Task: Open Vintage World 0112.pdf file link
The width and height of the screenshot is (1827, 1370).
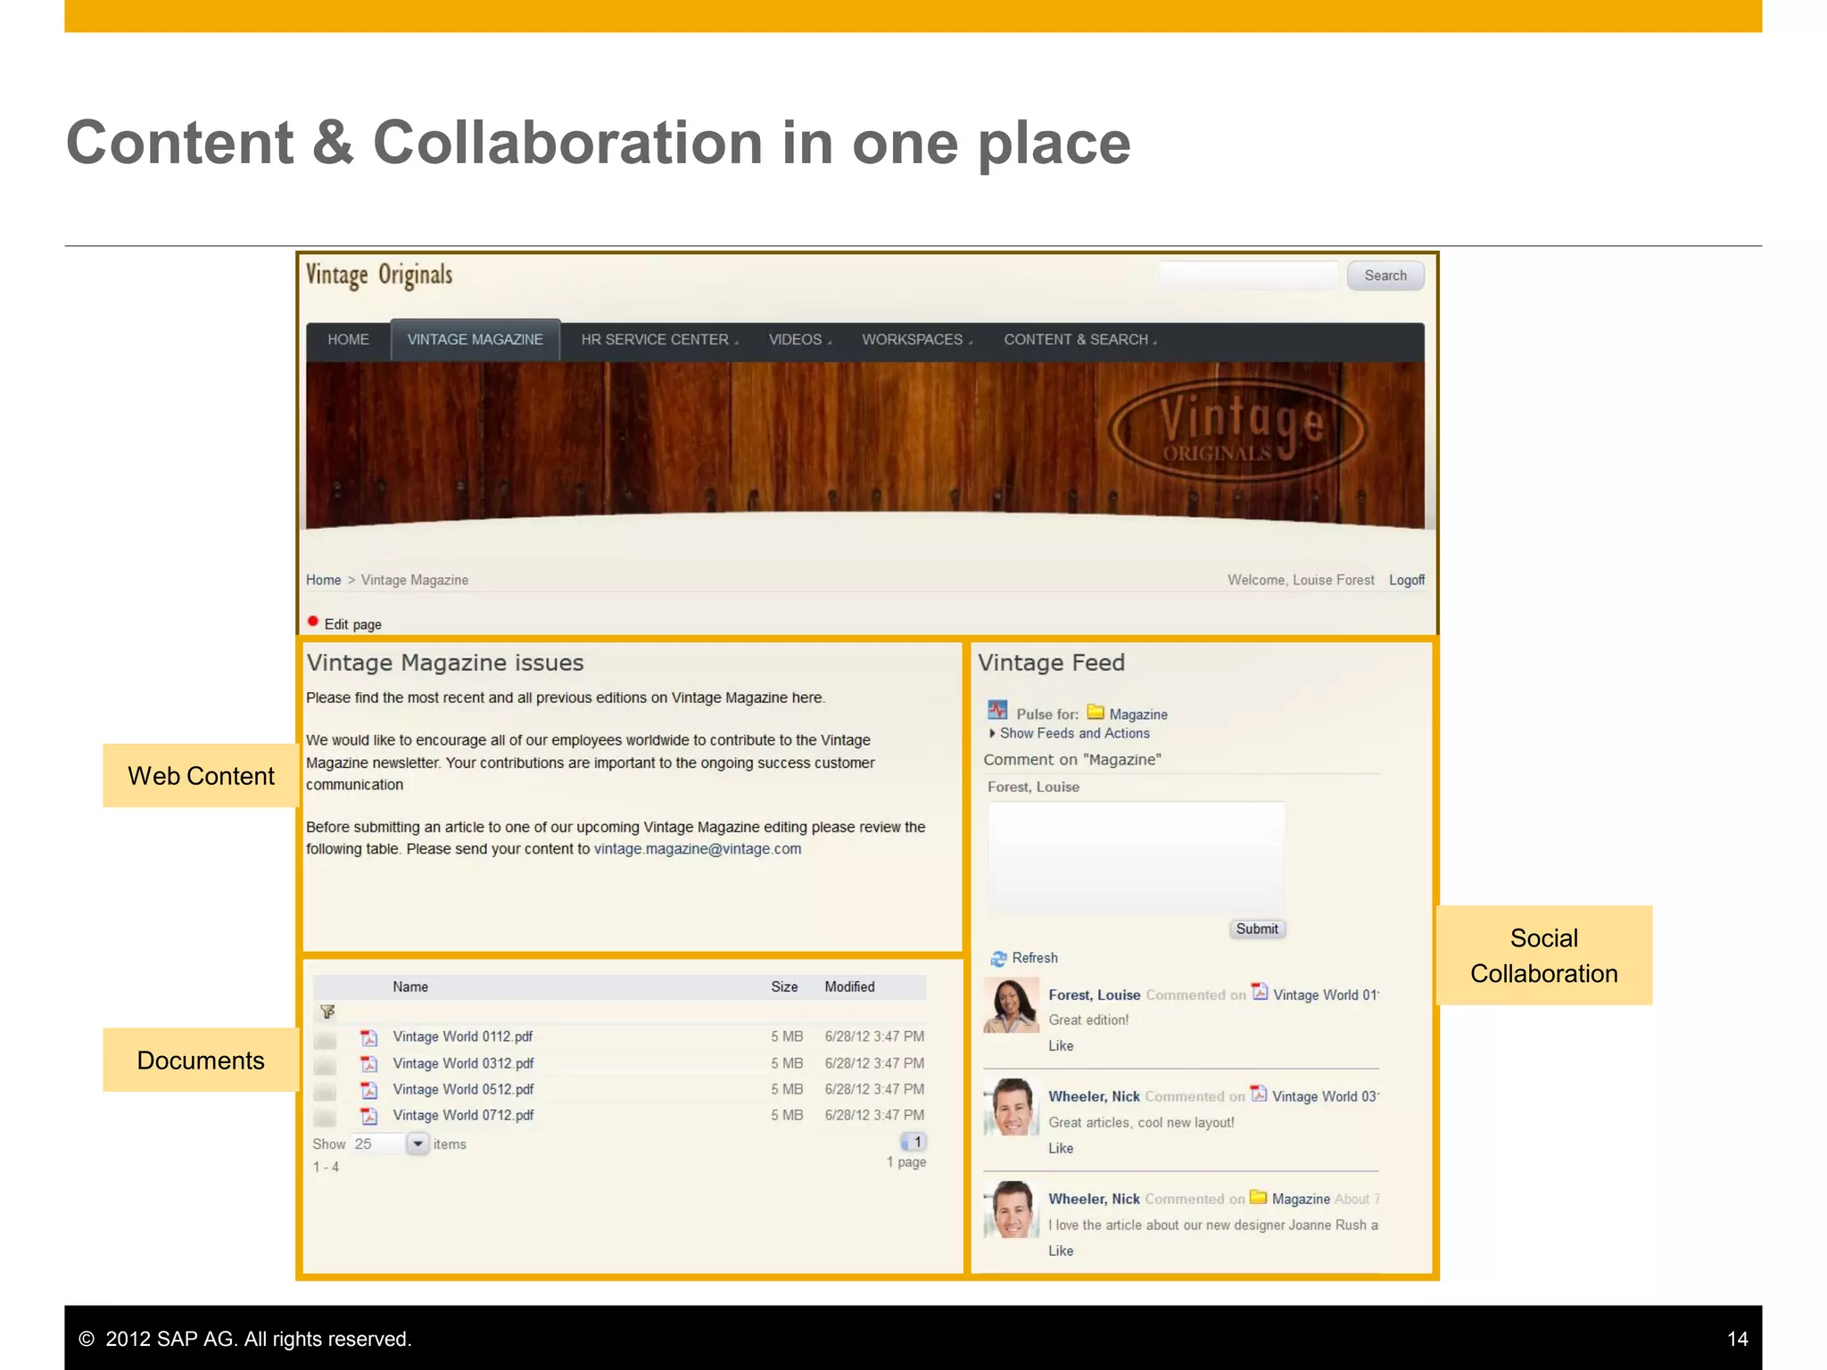Action: [463, 1036]
